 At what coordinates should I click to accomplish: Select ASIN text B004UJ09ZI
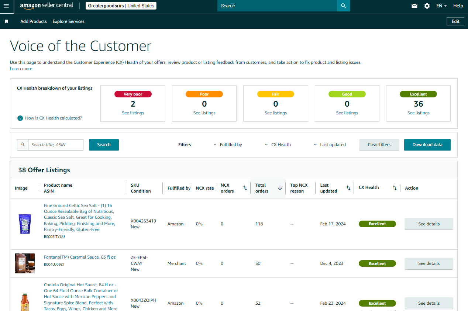54,265
